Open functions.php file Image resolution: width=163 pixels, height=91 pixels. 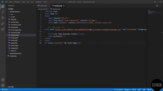[x=15, y=33]
